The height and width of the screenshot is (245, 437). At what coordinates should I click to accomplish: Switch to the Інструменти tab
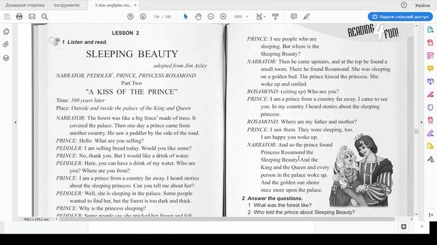pyautogui.click(x=67, y=5)
